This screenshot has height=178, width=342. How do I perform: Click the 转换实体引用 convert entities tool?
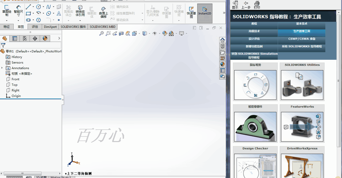pos(80,11)
